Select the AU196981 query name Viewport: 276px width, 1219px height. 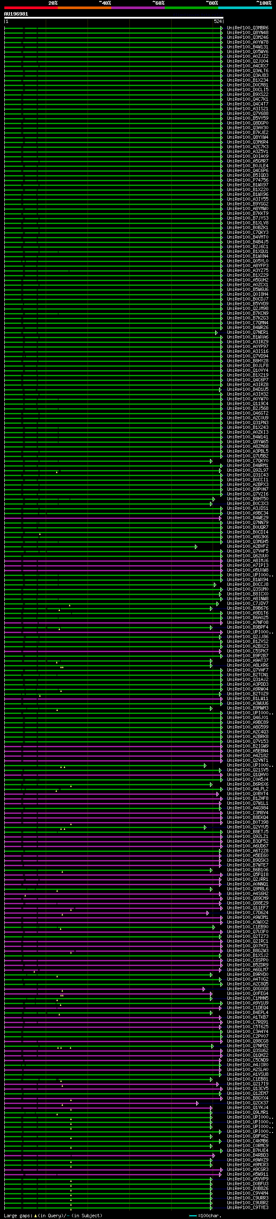tap(16, 14)
